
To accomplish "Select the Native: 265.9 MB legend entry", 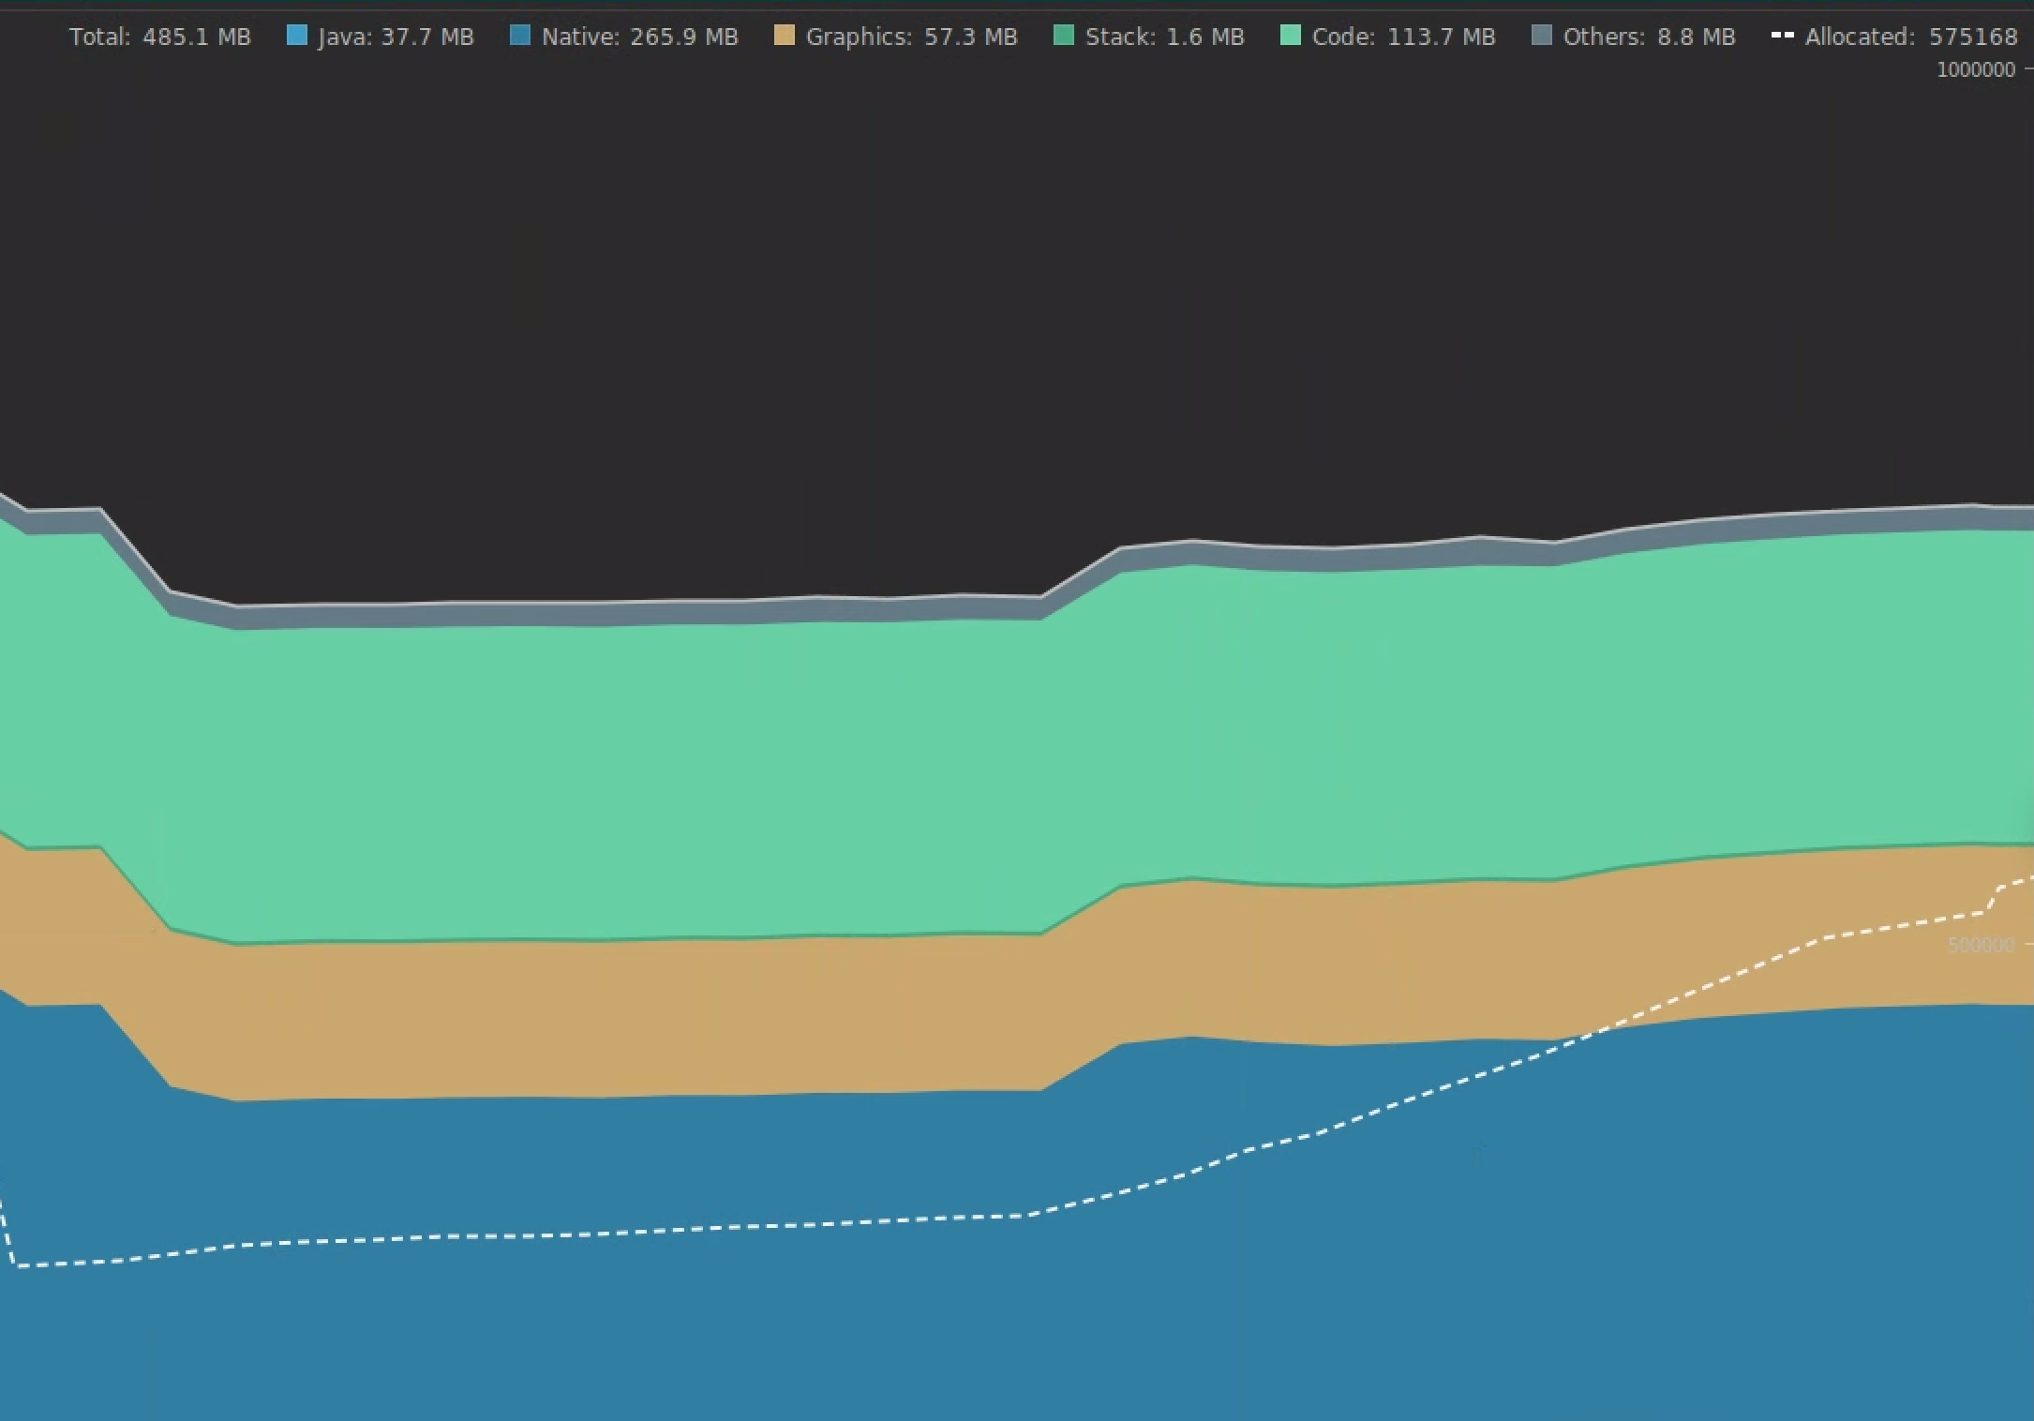I will click(x=624, y=37).
